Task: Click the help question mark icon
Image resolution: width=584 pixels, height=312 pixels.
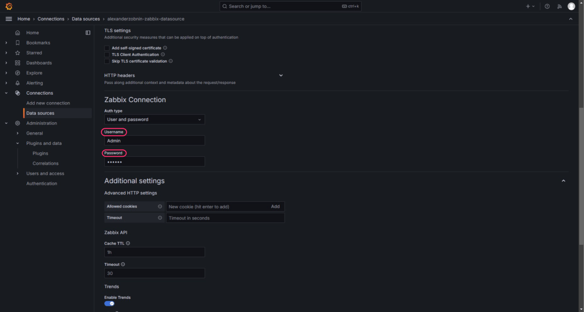Action: pos(547,6)
